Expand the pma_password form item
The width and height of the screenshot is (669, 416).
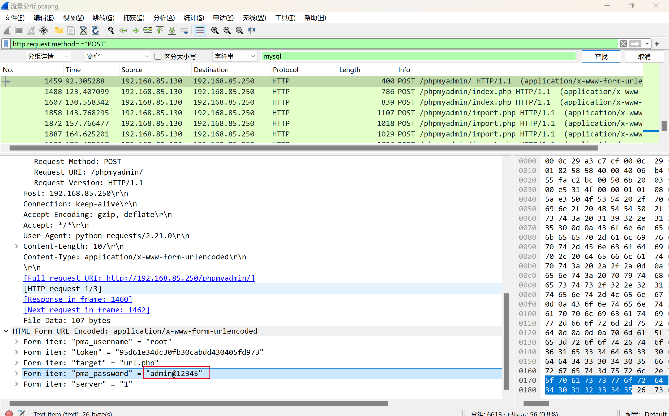[x=16, y=373]
